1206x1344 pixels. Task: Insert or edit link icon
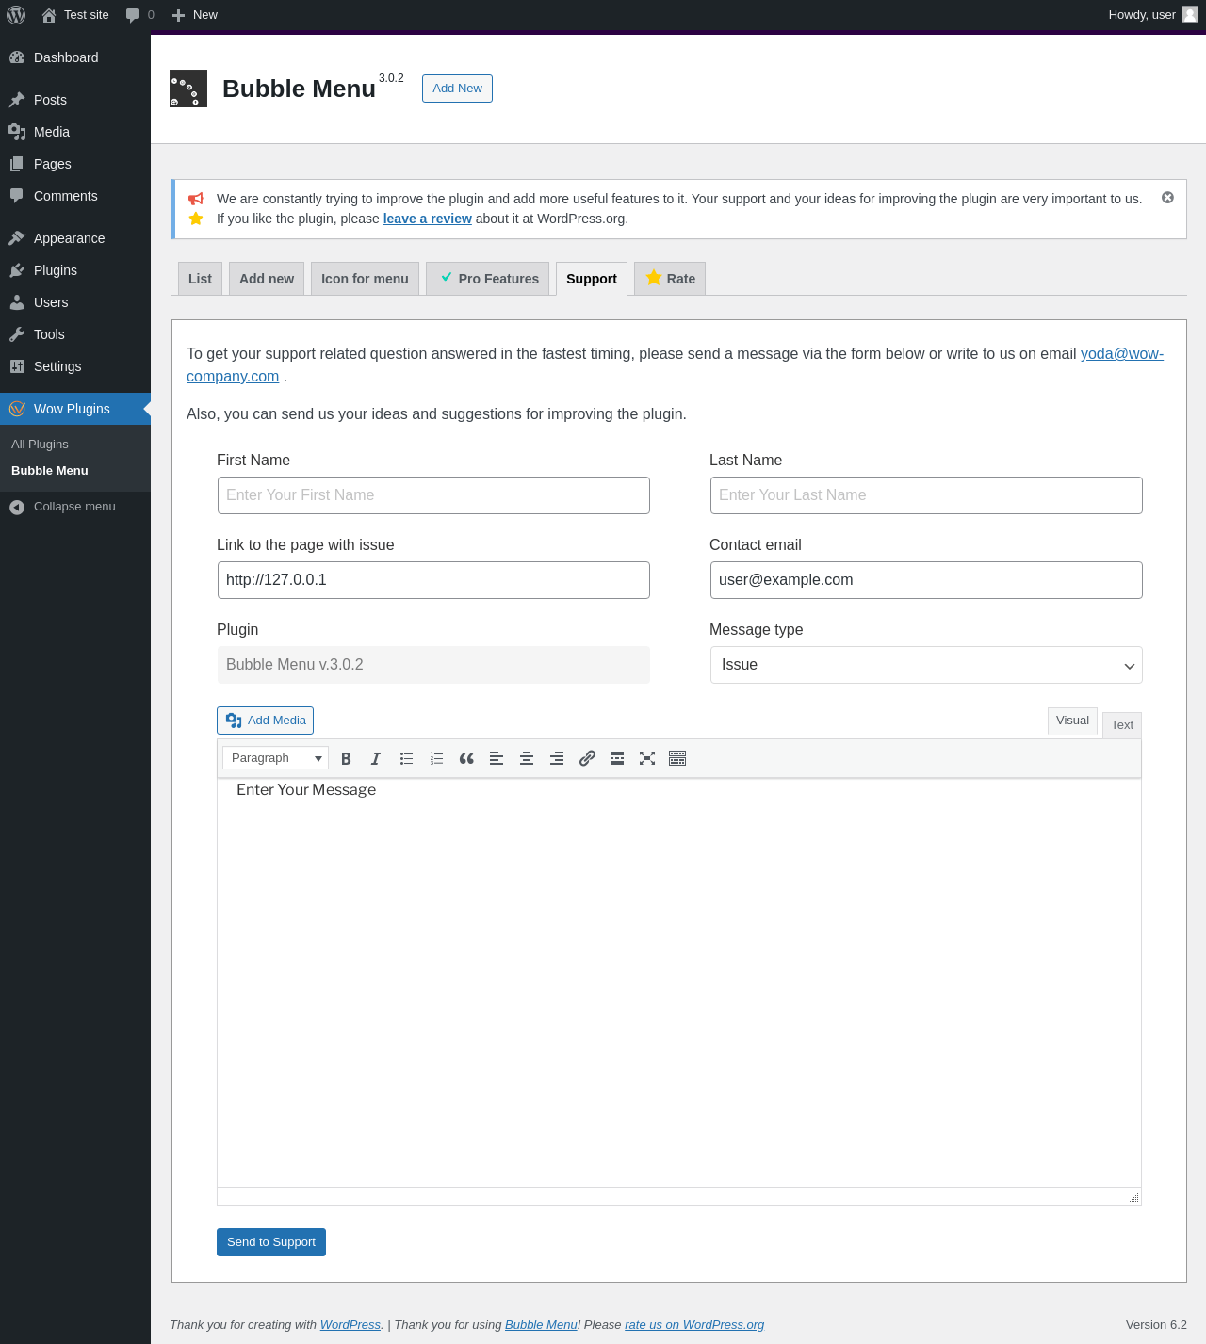pos(587,758)
